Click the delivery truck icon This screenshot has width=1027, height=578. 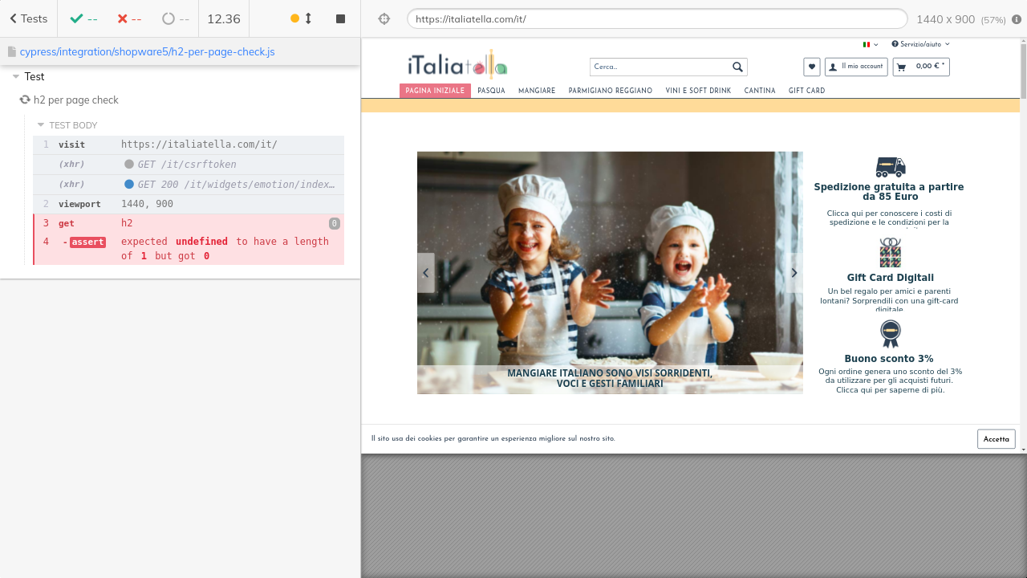(890, 167)
